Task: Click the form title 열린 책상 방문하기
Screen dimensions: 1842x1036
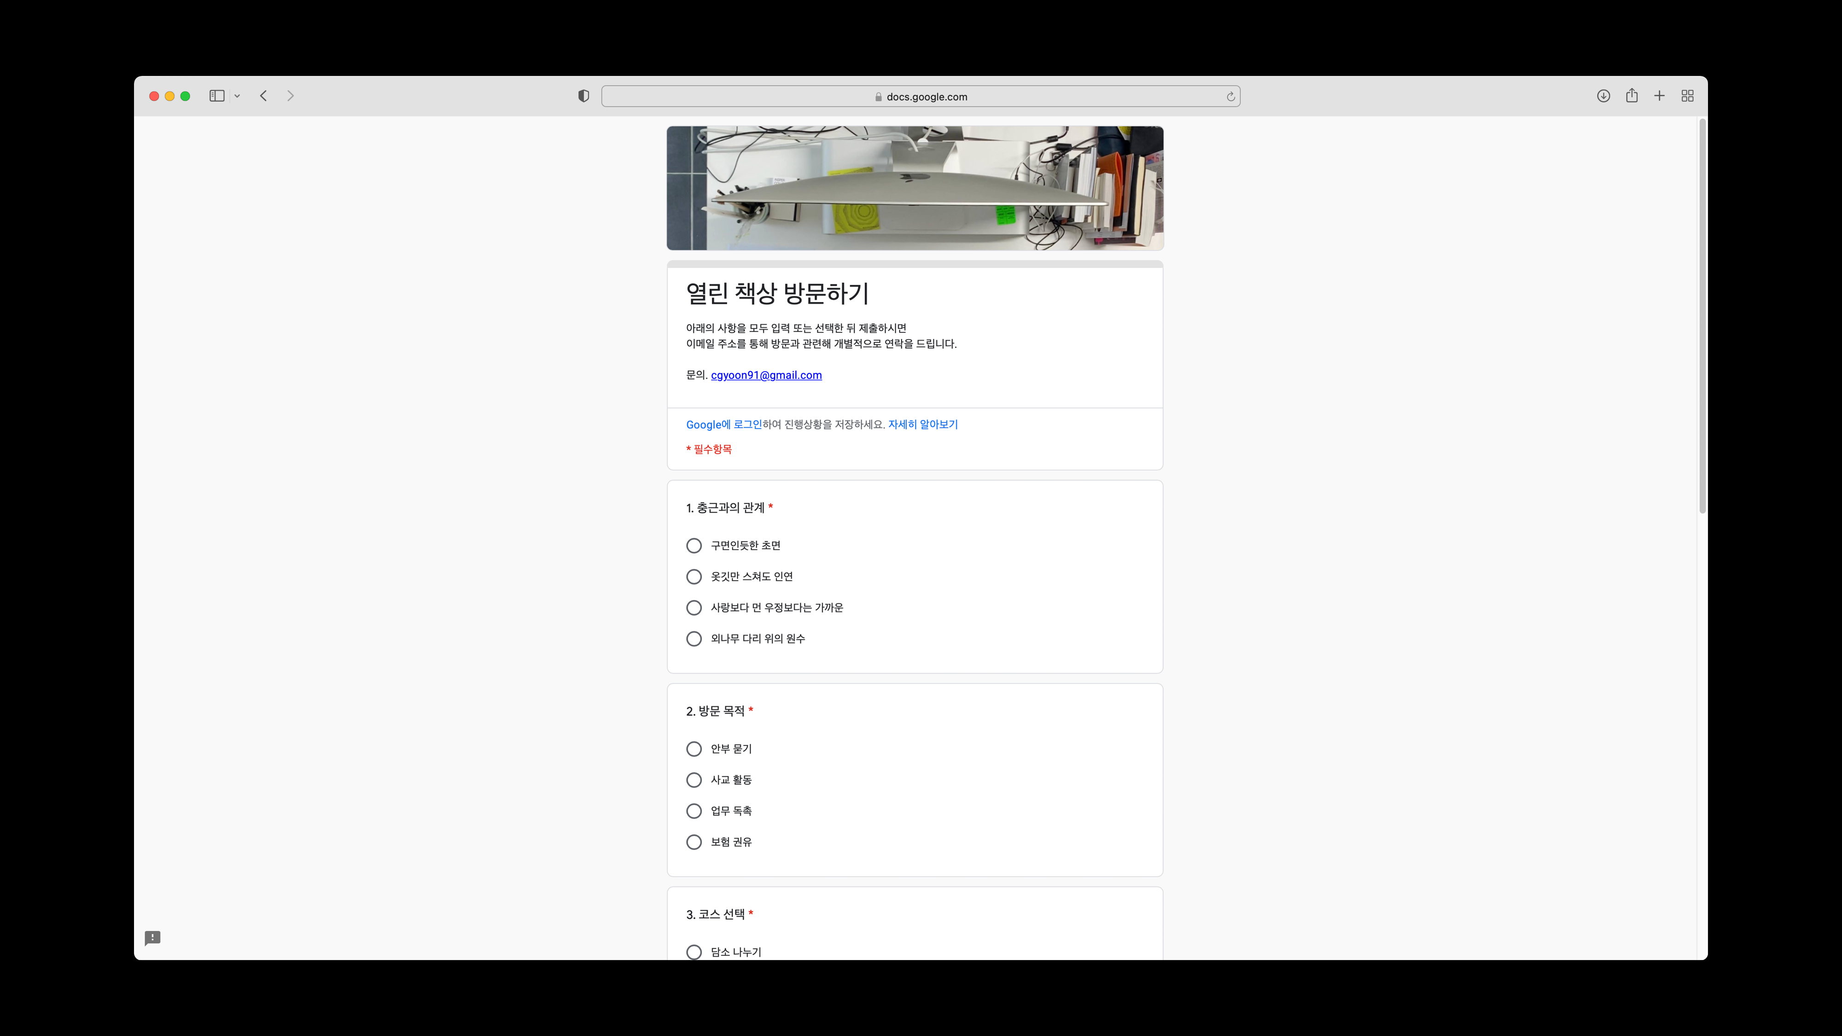Action: pos(777,293)
